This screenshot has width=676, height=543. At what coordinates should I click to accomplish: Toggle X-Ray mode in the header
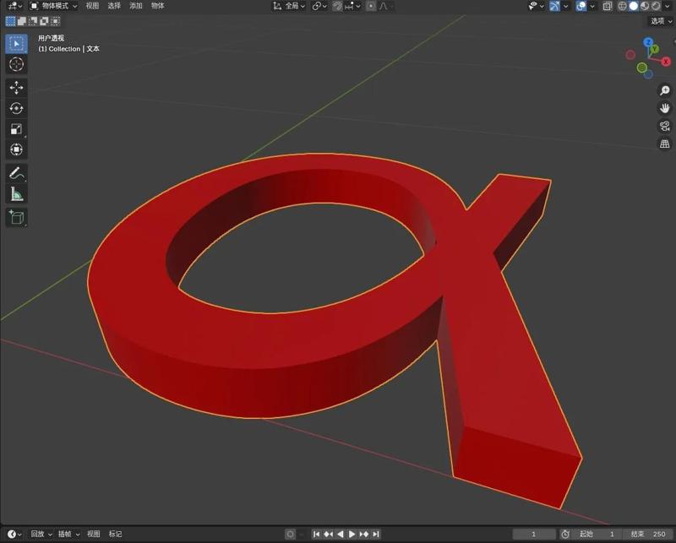click(607, 7)
